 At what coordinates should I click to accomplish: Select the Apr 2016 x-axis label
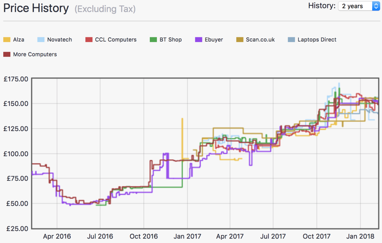coord(57,236)
